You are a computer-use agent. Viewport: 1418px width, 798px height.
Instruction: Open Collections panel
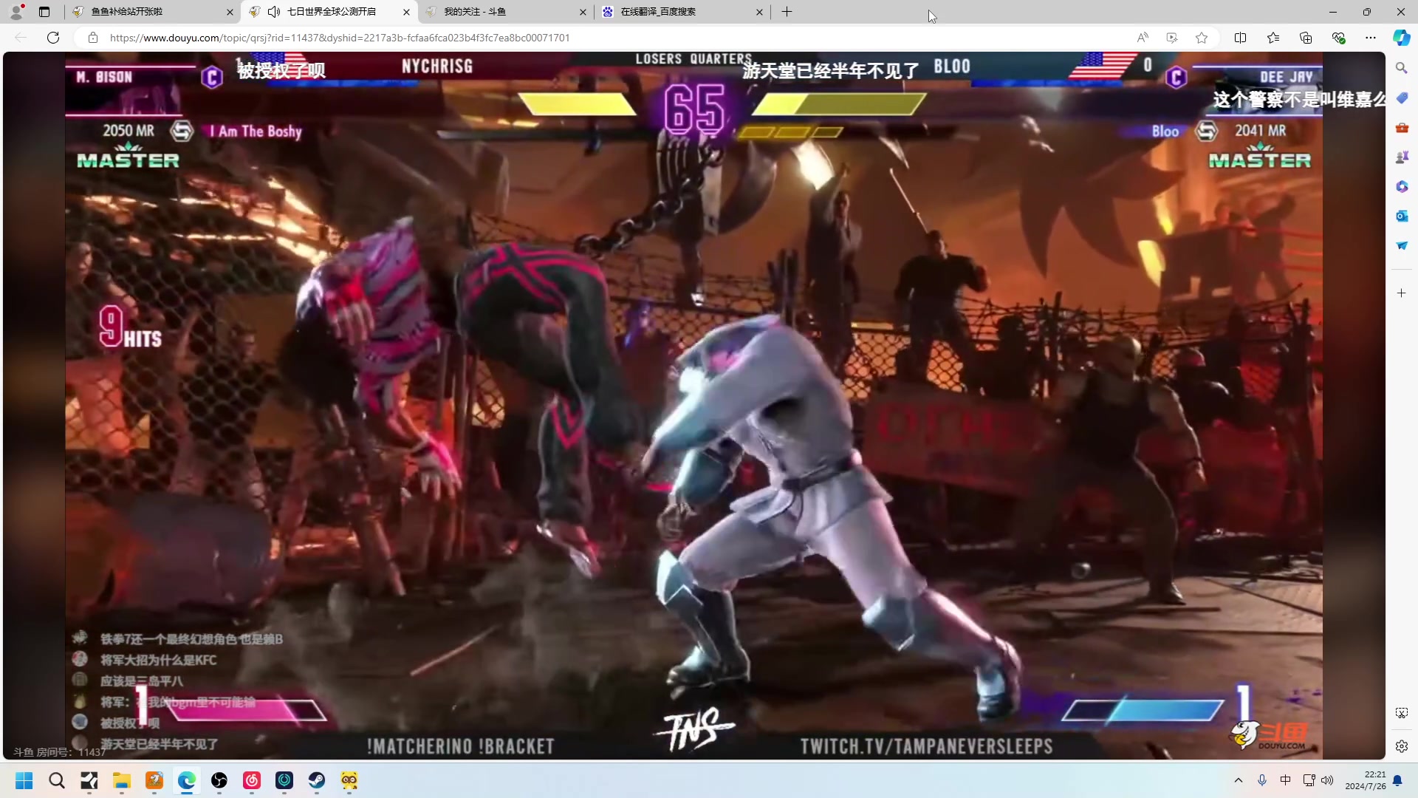click(x=1306, y=38)
